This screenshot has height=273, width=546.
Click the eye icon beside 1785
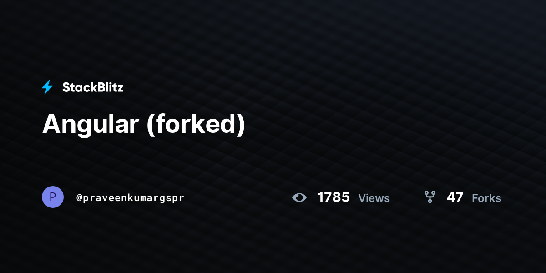(x=299, y=197)
